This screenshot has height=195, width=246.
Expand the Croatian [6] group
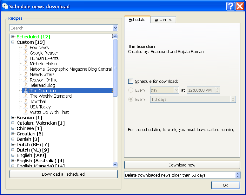13,133
